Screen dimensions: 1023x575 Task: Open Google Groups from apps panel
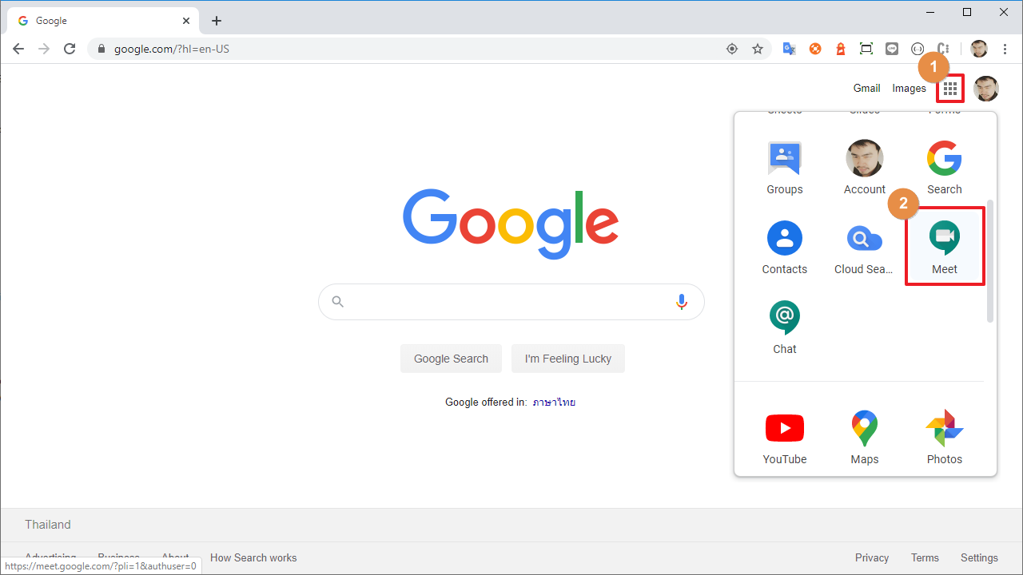click(x=785, y=169)
